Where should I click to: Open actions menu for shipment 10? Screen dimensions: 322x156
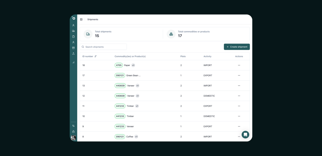pos(239,116)
